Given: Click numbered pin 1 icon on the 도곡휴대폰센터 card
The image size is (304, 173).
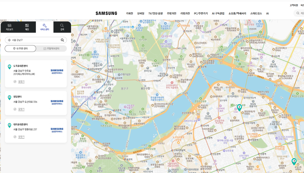Looking at the screenshot, I should pos(9,67).
